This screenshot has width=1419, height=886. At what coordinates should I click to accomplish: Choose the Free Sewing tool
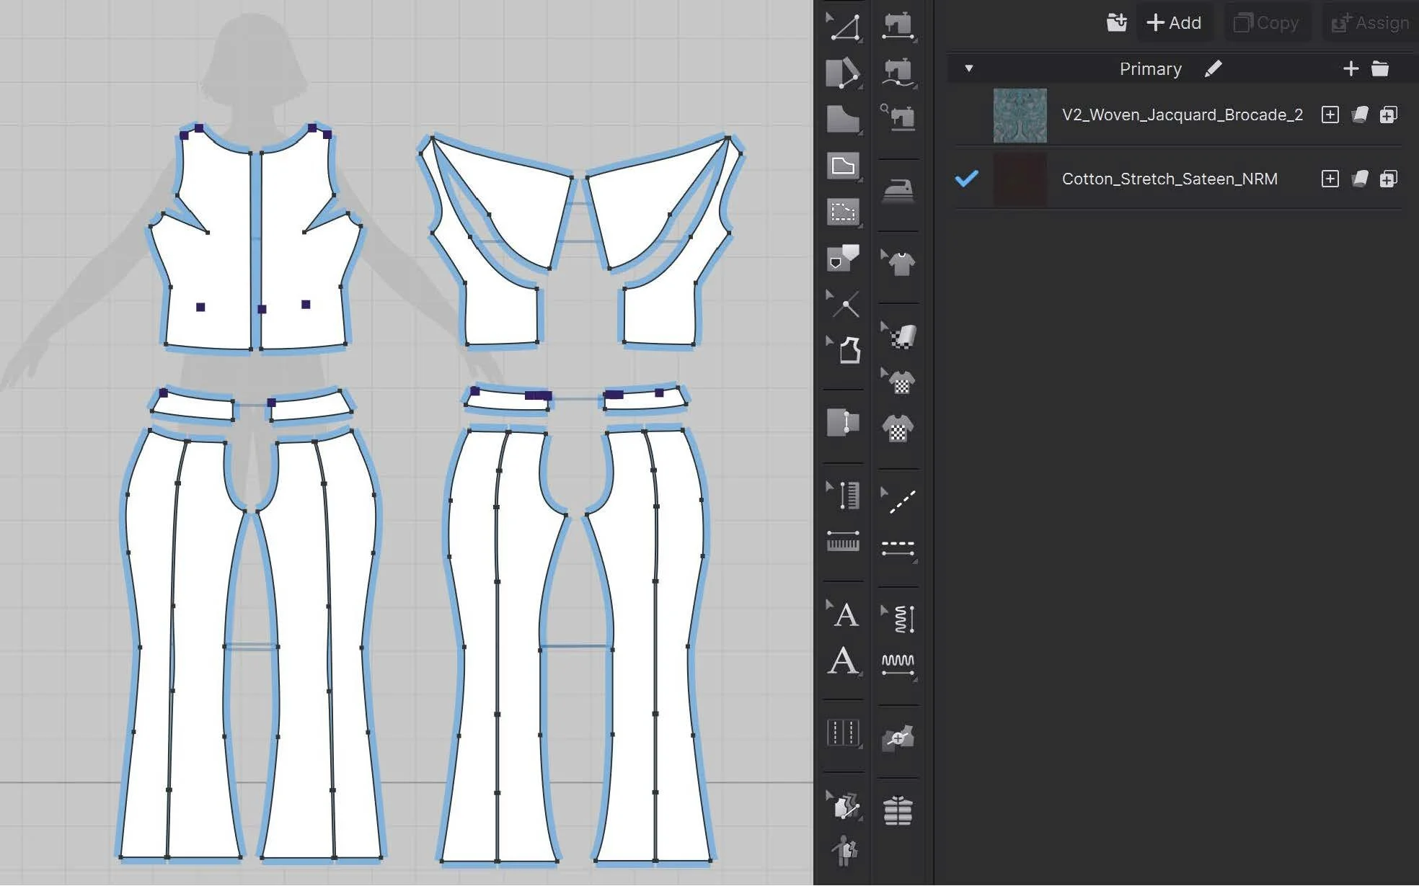pos(898,72)
